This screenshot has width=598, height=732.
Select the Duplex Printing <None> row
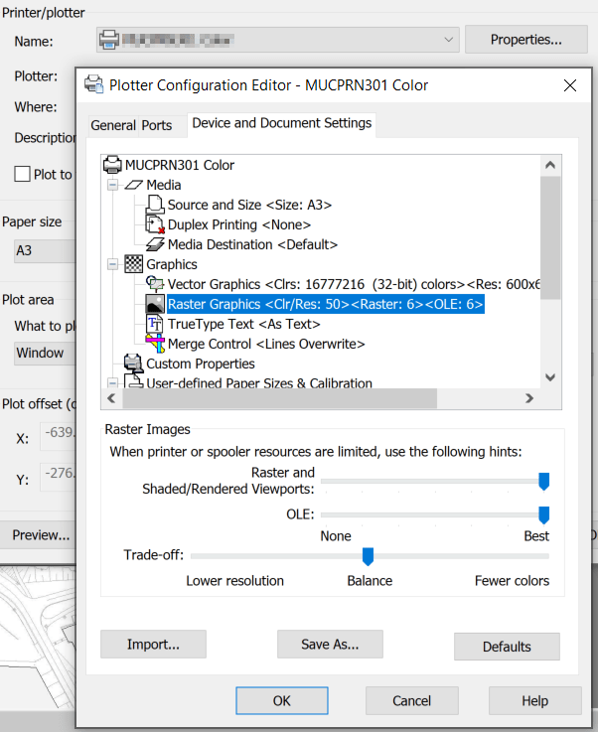[x=239, y=224]
